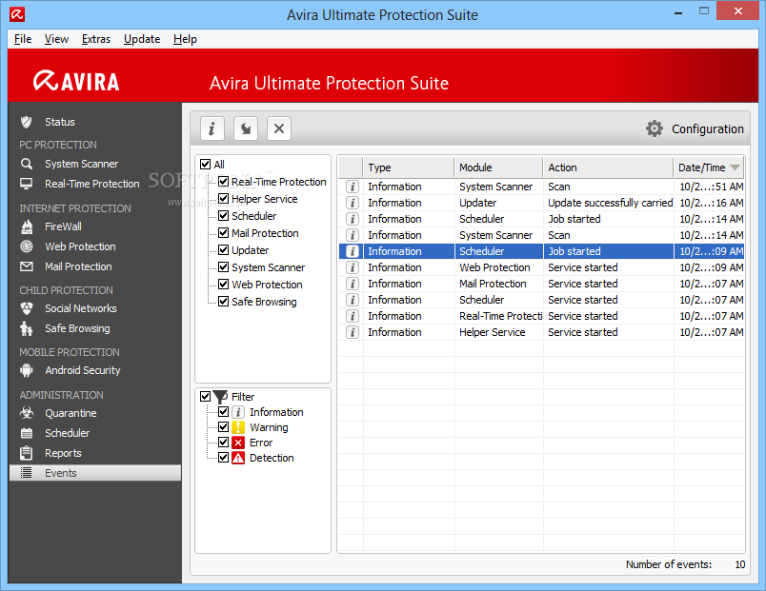The width and height of the screenshot is (766, 591).
Task: Toggle the Safe Browsing module checkbox
Action: click(223, 301)
